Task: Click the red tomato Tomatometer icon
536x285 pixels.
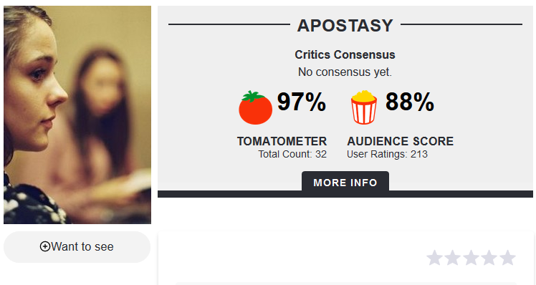Action: (255, 107)
